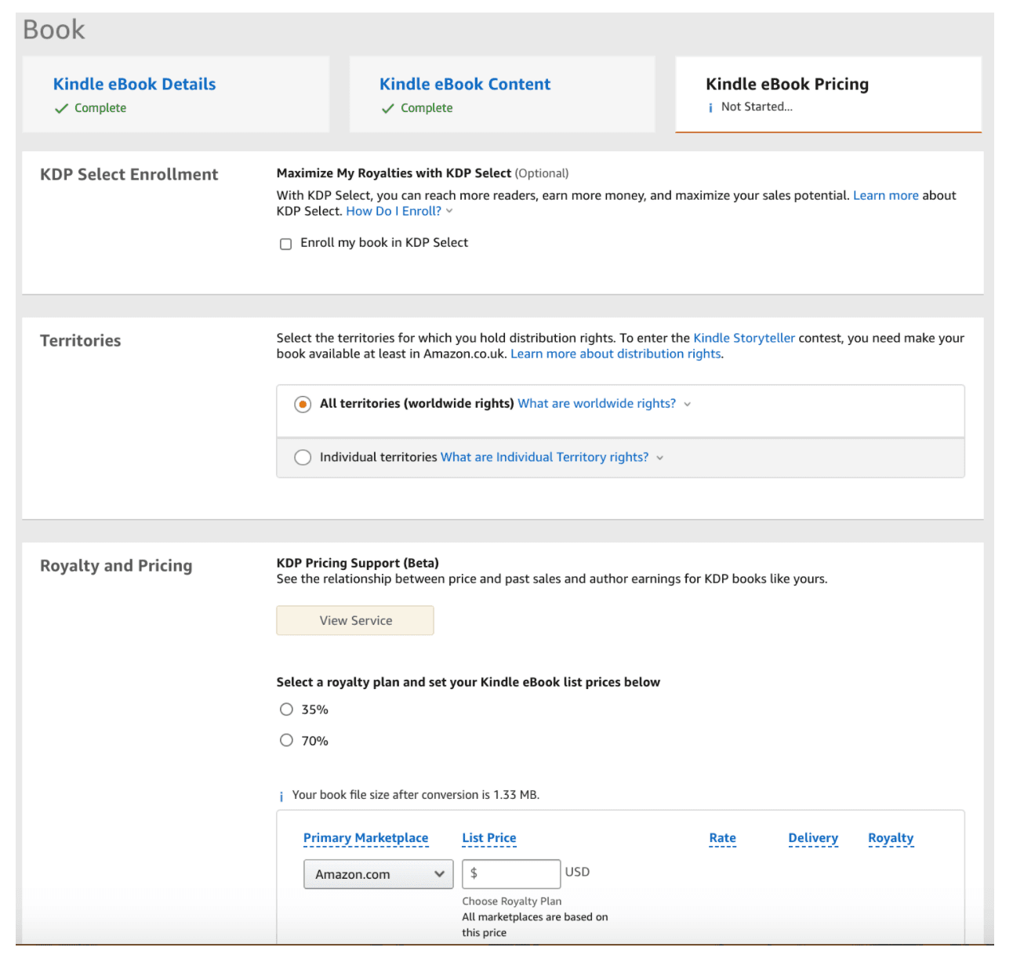
Task: Click the Delivery column header
Action: point(813,837)
